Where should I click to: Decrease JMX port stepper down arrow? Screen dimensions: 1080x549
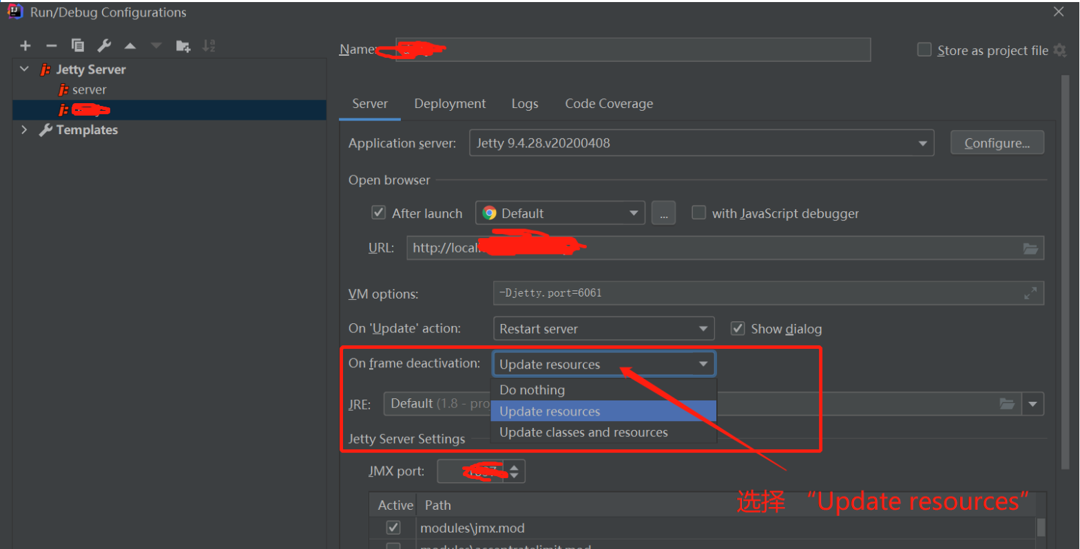(514, 476)
